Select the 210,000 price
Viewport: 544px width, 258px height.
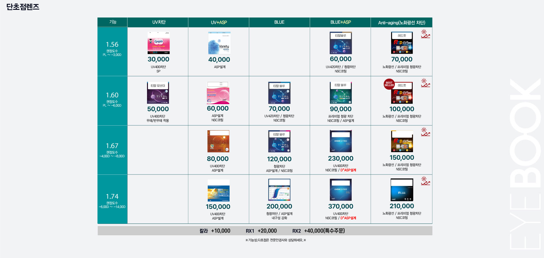402,206
